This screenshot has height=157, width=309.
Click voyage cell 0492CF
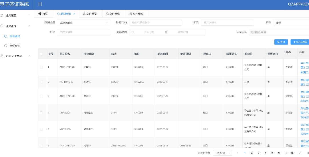pyautogui.click(x=115, y=82)
